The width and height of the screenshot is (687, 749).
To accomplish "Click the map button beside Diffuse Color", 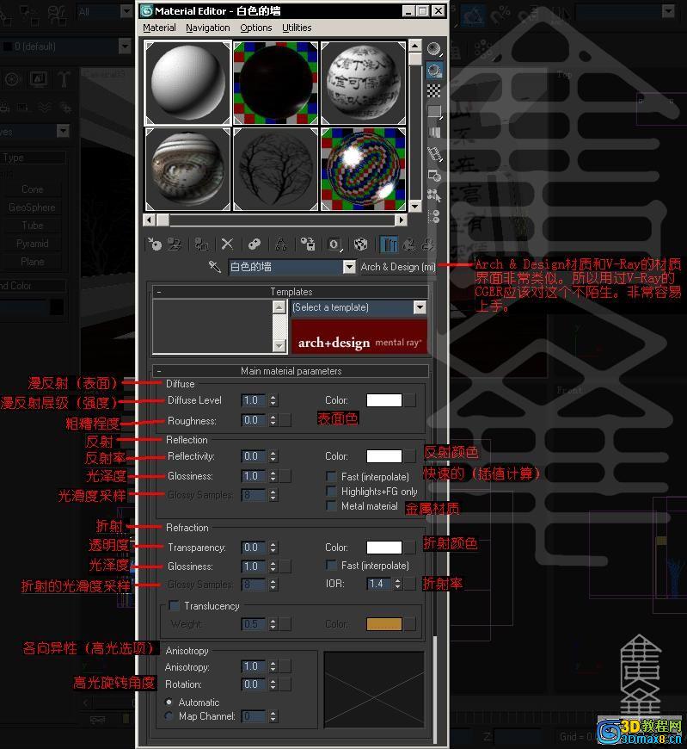I will pos(410,400).
